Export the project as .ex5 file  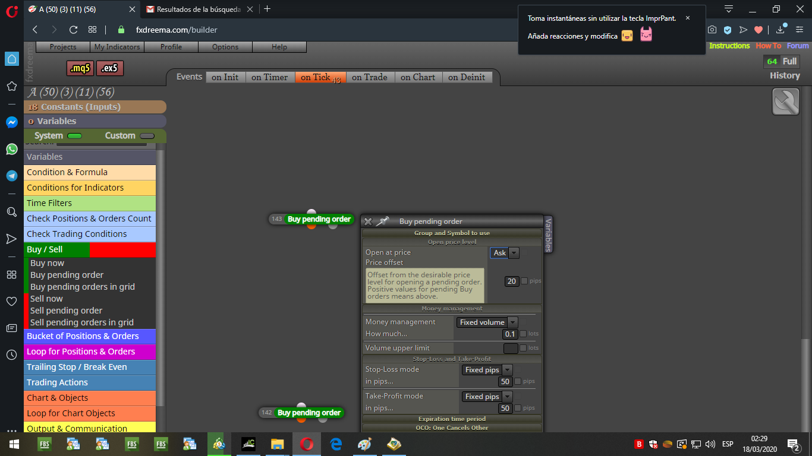pos(110,68)
